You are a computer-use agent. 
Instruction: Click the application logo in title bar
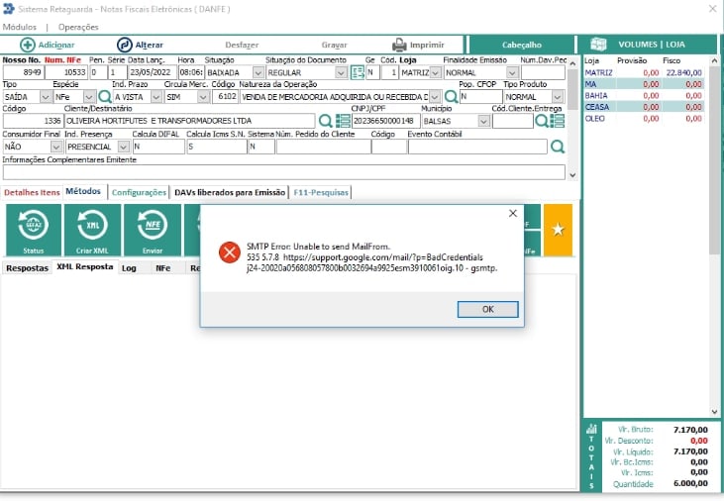coord(8,9)
